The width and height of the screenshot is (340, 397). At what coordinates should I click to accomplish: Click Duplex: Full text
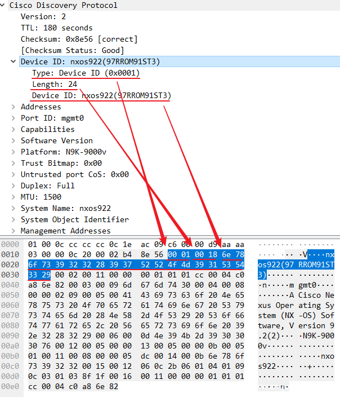(x=47, y=186)
